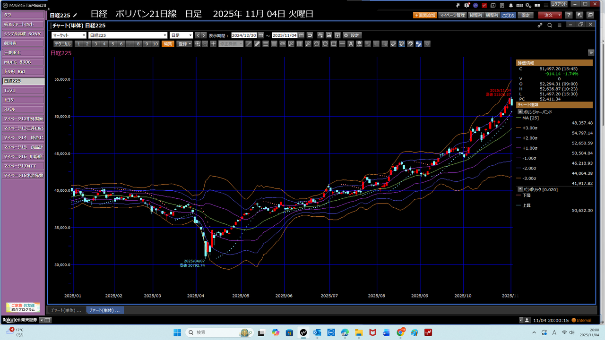Click the orange ＋画面追加 button

424,15
